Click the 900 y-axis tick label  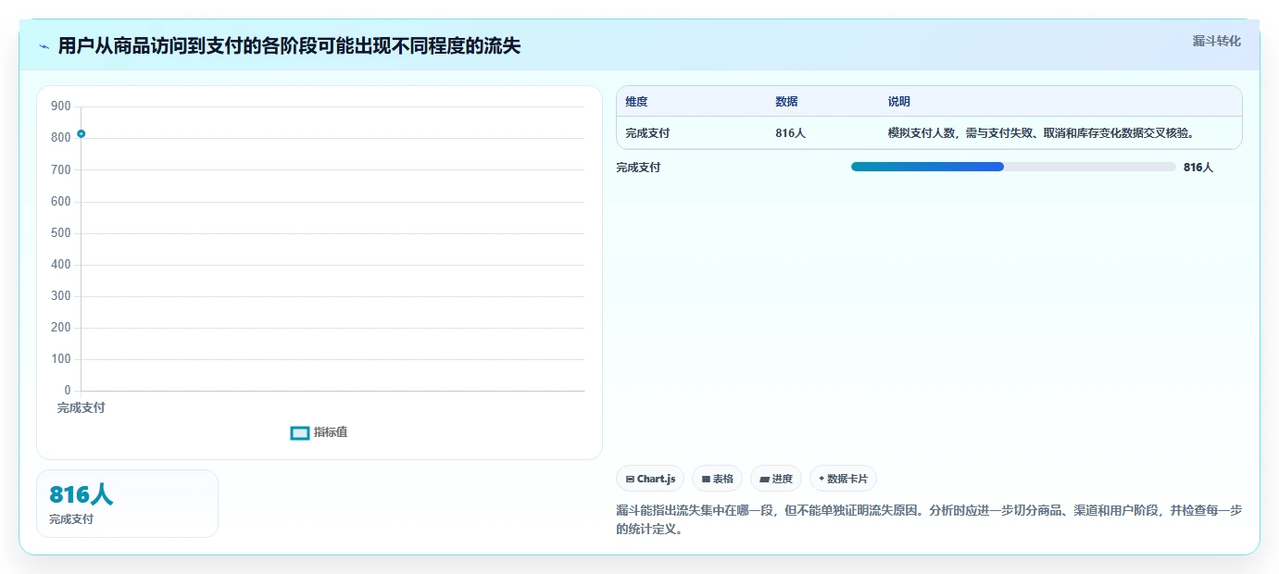(x=61, y=106)
